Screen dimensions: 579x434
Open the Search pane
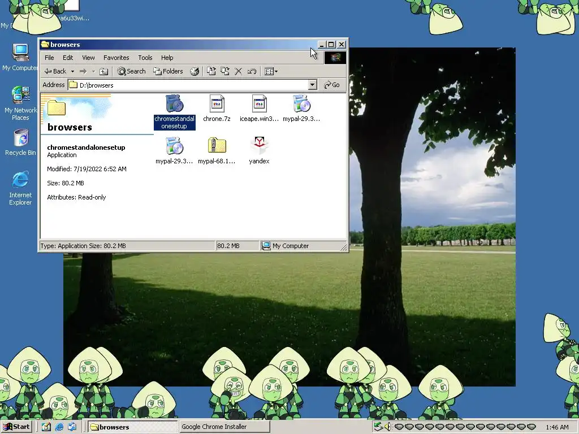click(x=131, y=71)
